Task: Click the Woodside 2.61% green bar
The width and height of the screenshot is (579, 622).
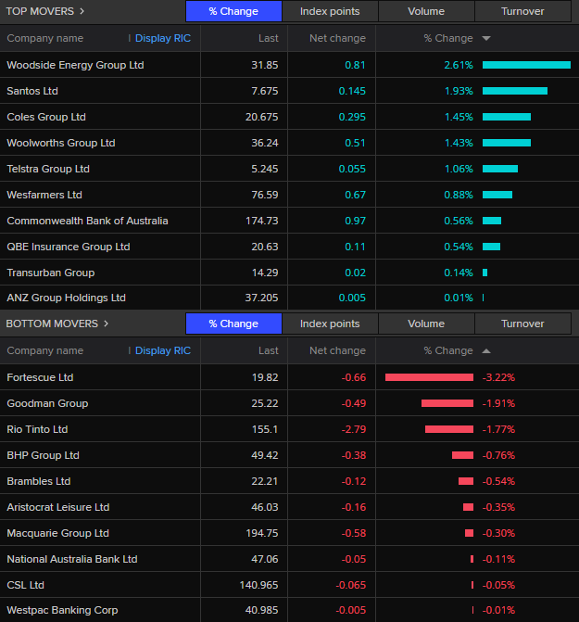Action: coord(525,65)
